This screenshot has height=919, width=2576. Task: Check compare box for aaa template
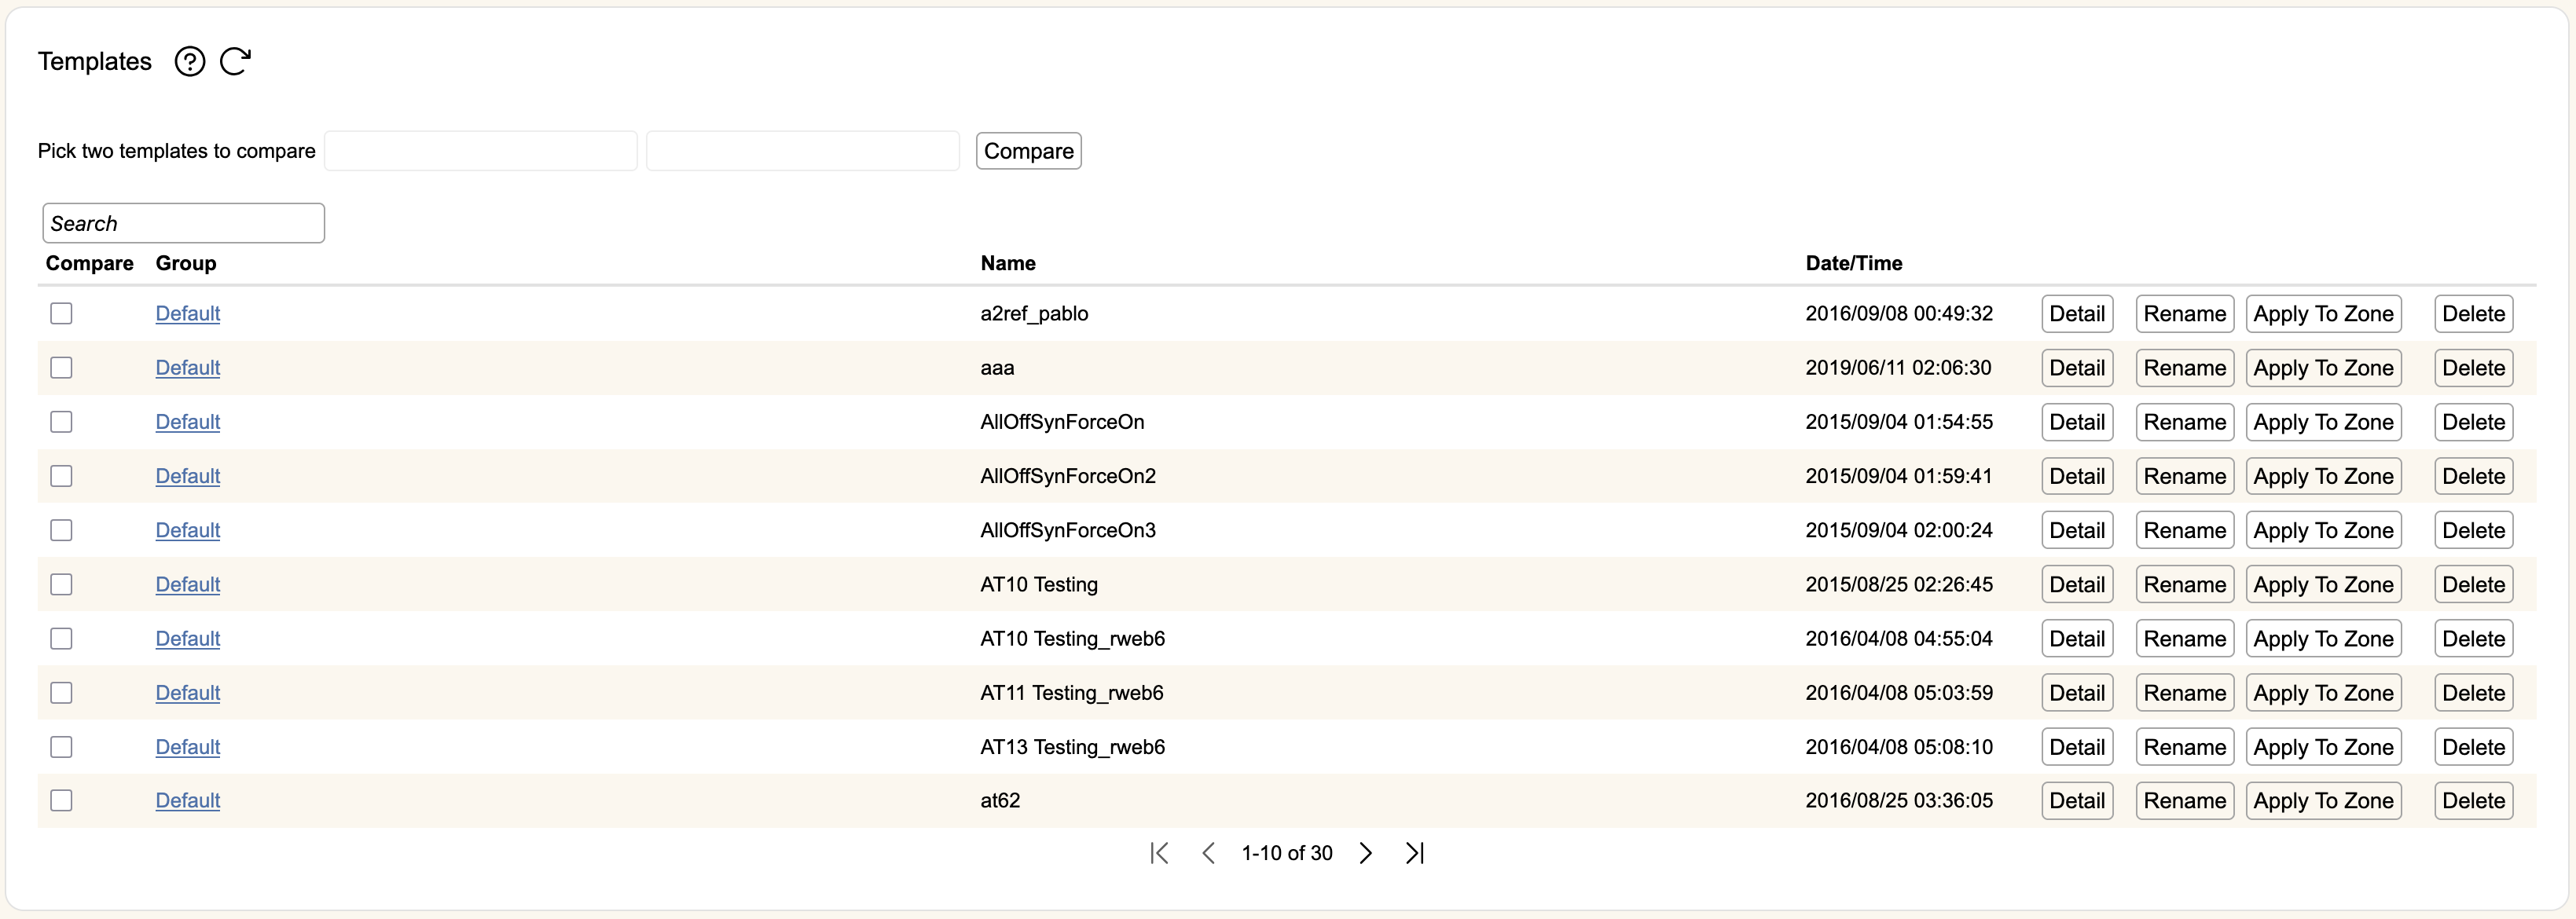62,368
